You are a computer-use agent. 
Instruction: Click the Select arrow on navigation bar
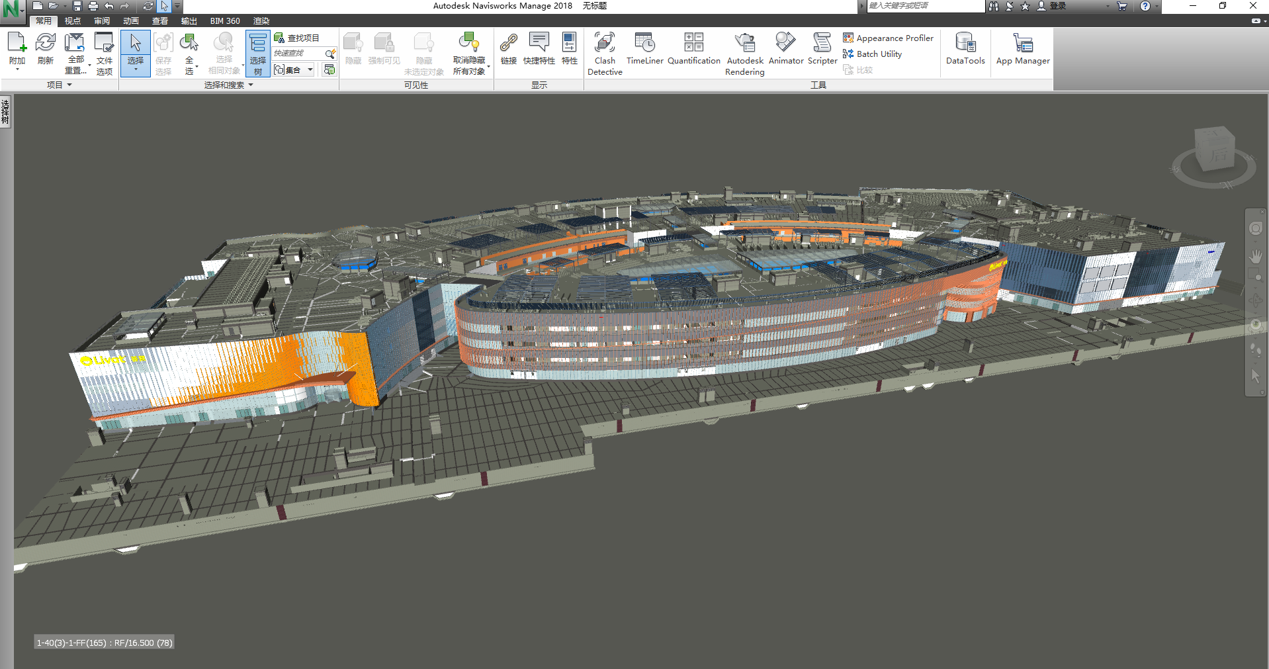tap(1255, 375)
